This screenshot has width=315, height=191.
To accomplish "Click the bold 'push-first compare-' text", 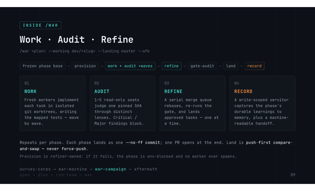I will pos(269,143).
